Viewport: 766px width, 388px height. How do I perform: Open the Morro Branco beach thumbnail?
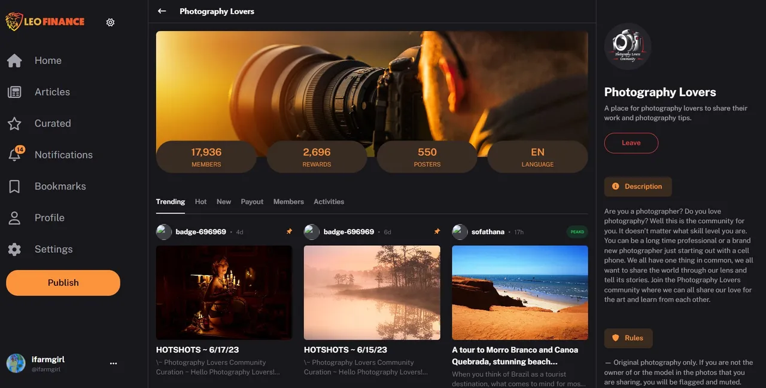520,292
